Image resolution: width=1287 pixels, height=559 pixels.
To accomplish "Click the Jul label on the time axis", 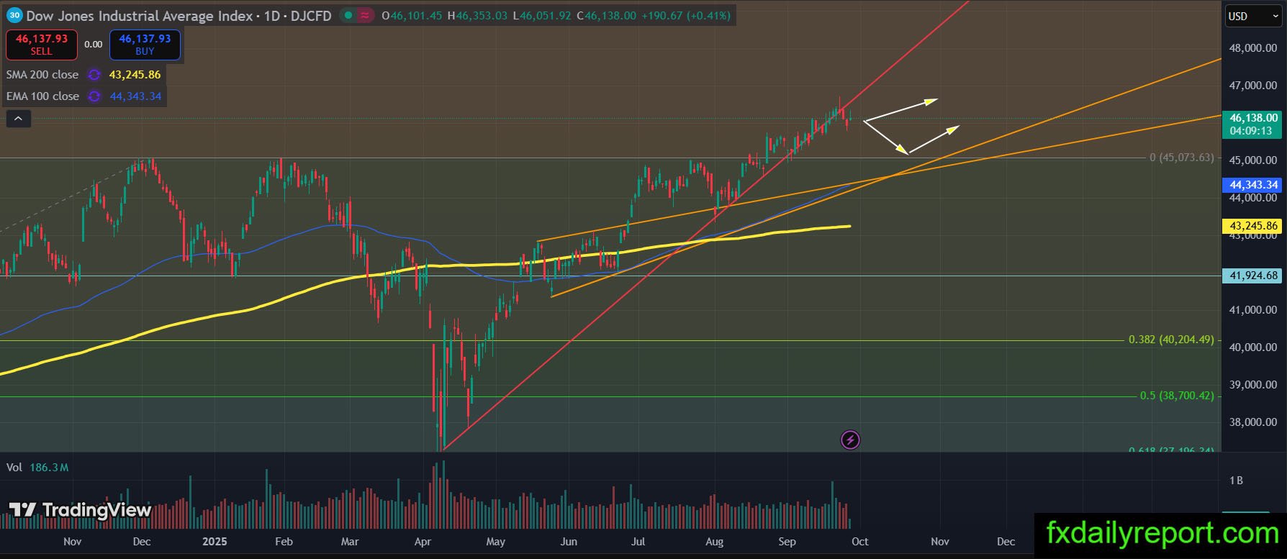I will click(638, 542).
